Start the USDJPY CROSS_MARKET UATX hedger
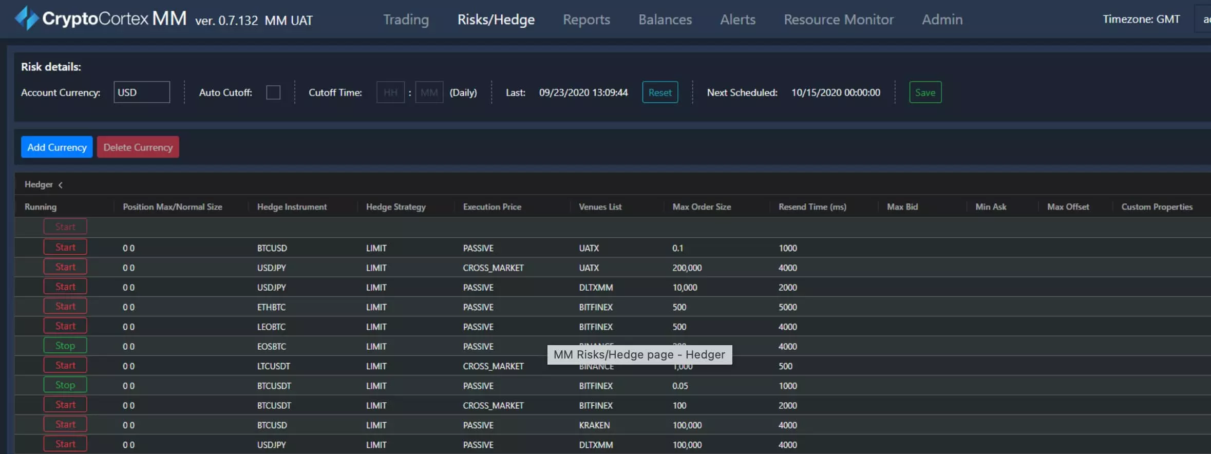Image resolution: width=1211 pixels, height=454 pixels. click(x=65, y=267)
